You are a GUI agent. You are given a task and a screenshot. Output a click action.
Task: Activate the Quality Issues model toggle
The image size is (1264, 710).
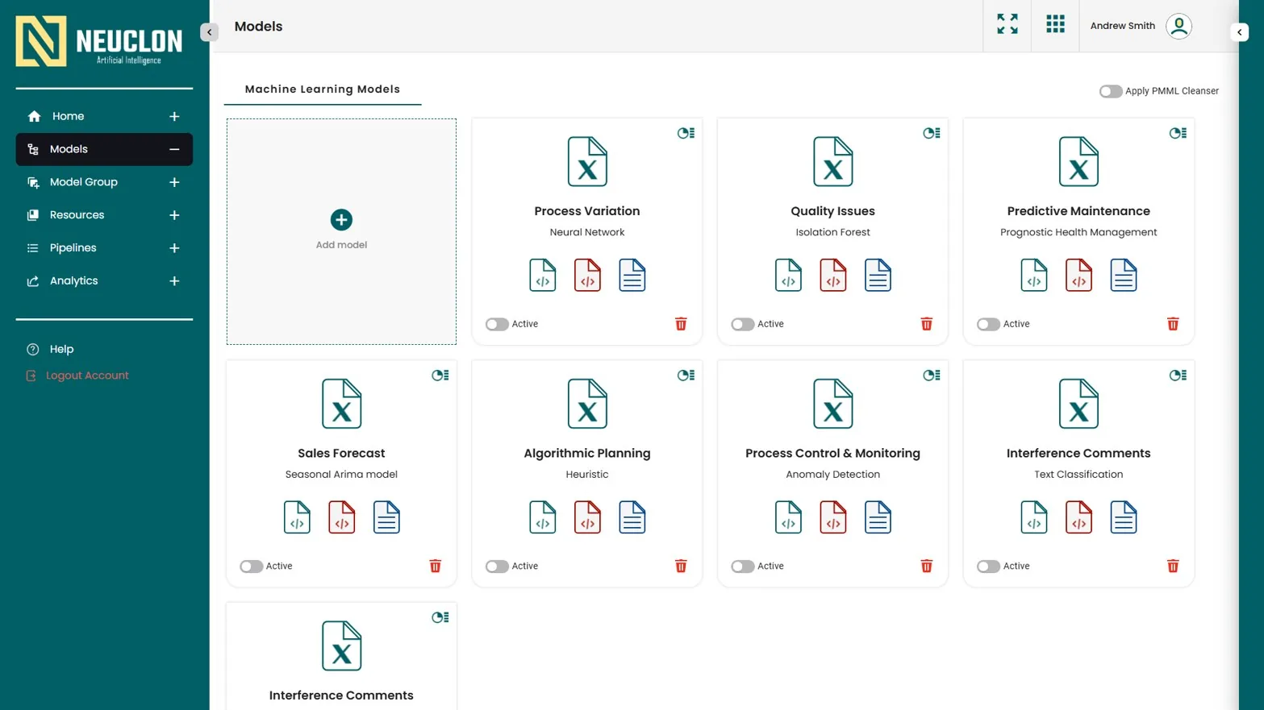click(x=742, y=324)
